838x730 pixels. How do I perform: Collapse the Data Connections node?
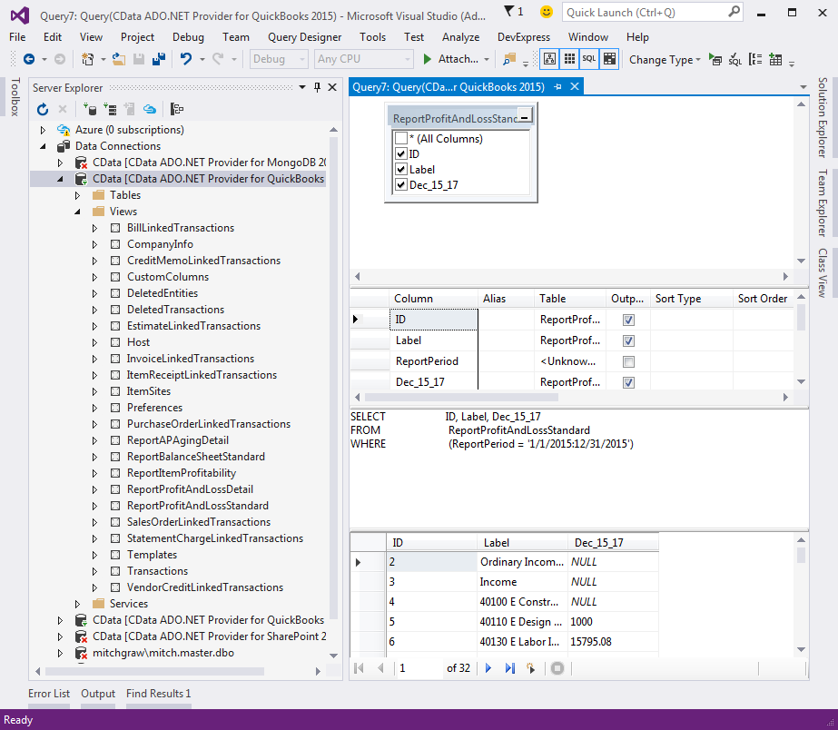(x=43, y=146)
